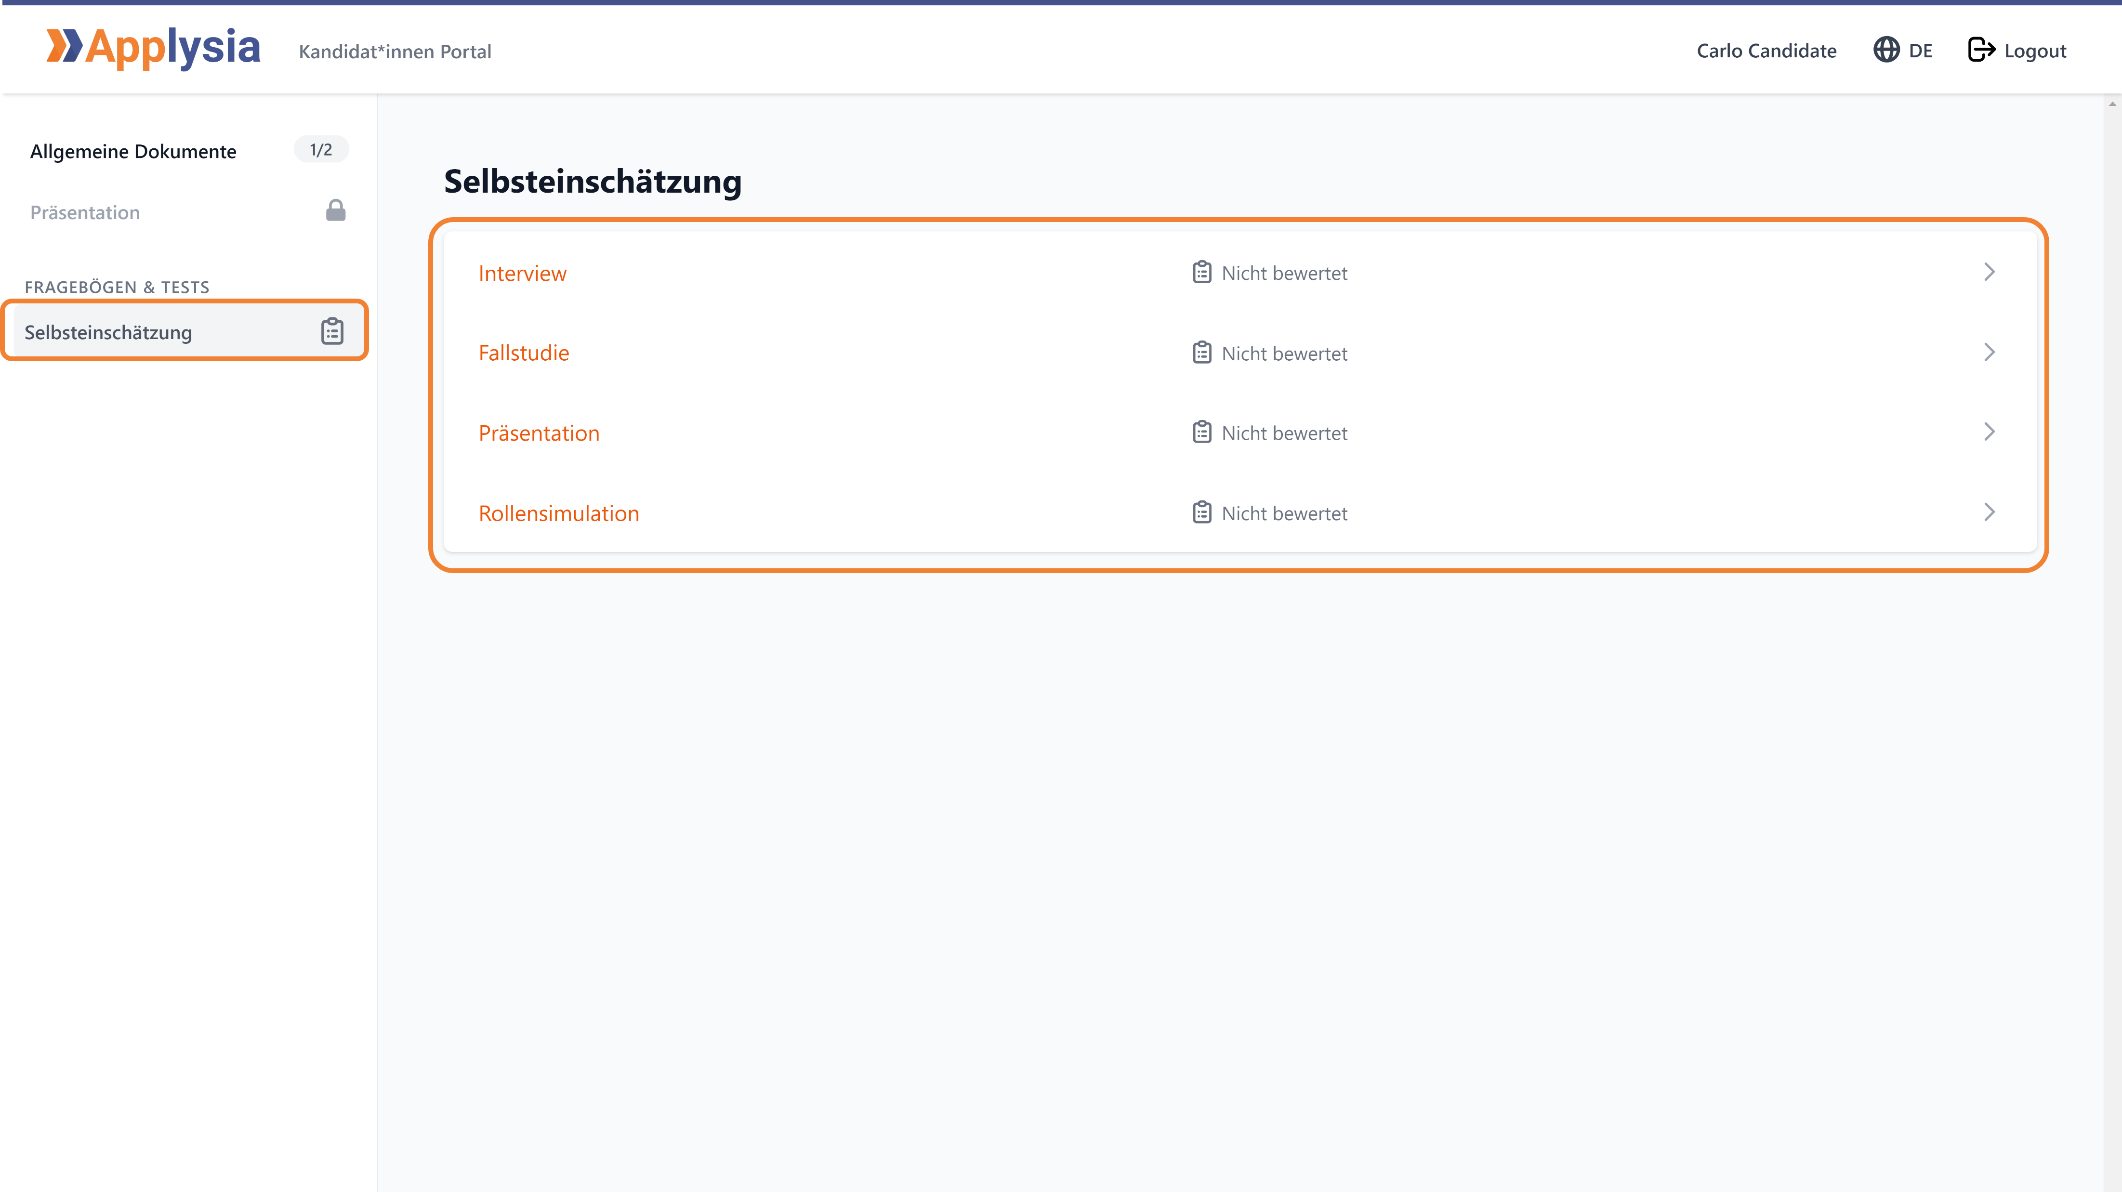Screen dimensions: 2122x1192
Task: Click the clipboard icon in the Fallstudie row
Action: [x=1202, y=353]
